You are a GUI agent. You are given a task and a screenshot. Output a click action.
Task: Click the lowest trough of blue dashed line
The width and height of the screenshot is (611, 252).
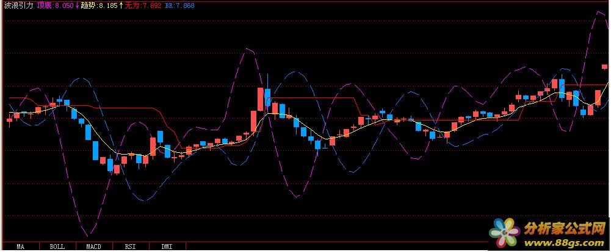[143, 200]
